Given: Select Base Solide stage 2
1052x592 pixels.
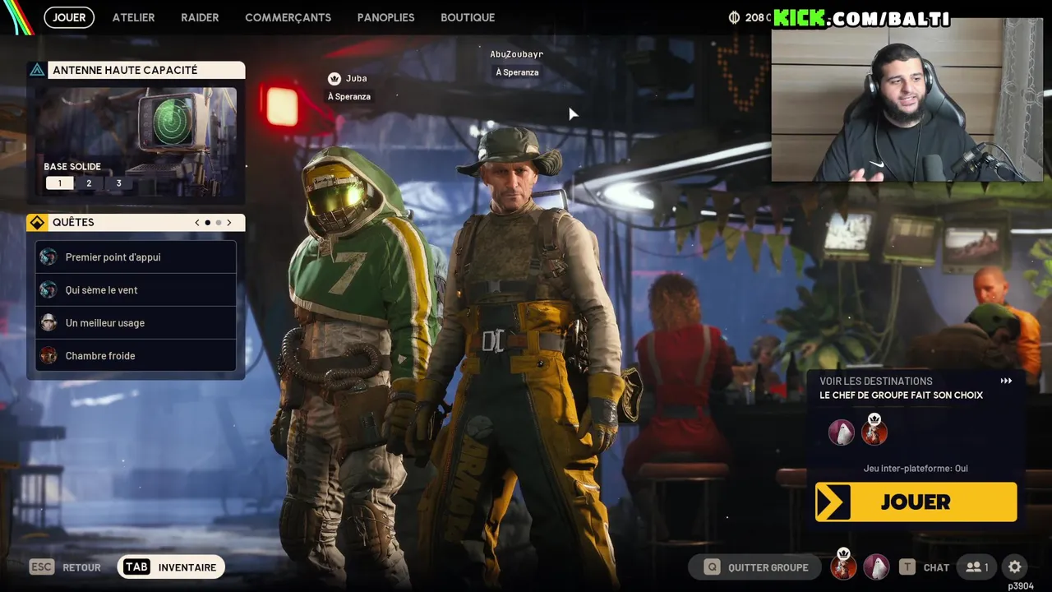Looking at the screenshot, I should (x=89, y=183).
